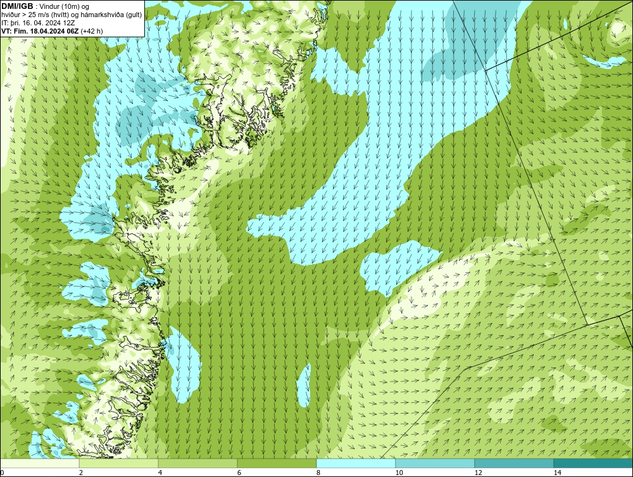Click the 'hviður > 25 m/s' description line

[72, 15]
